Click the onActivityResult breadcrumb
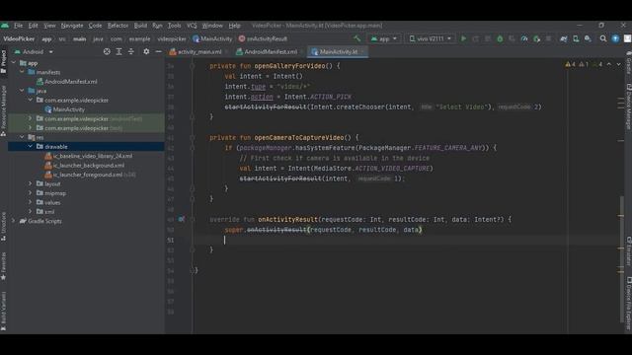Viewport: 632px width, 355px height. 263,39
